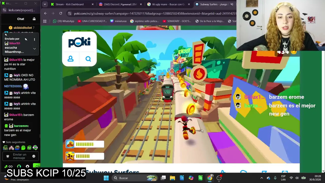Image resolution: width=325 pixels, height=183 pixels.
Task: Click username NEITED000 in chat
Action: tap(13, 86)
